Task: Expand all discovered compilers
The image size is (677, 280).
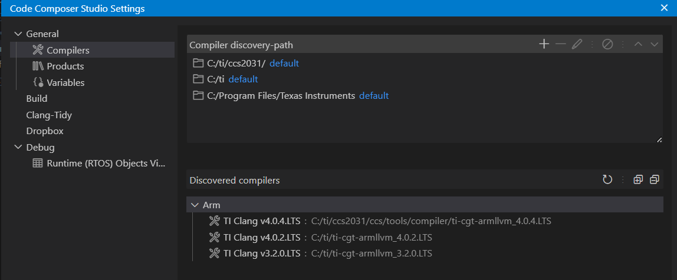Action: (637, 180)
